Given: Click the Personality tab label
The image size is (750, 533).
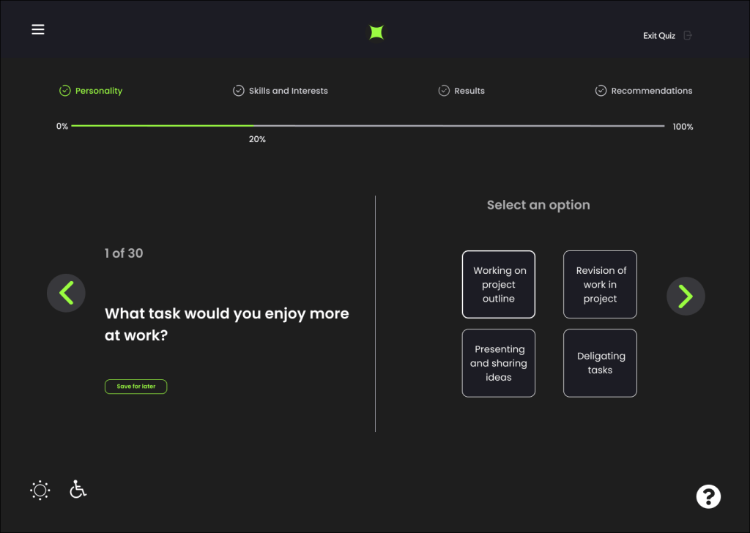Looking at the screenshot, I should pos(99,91).
